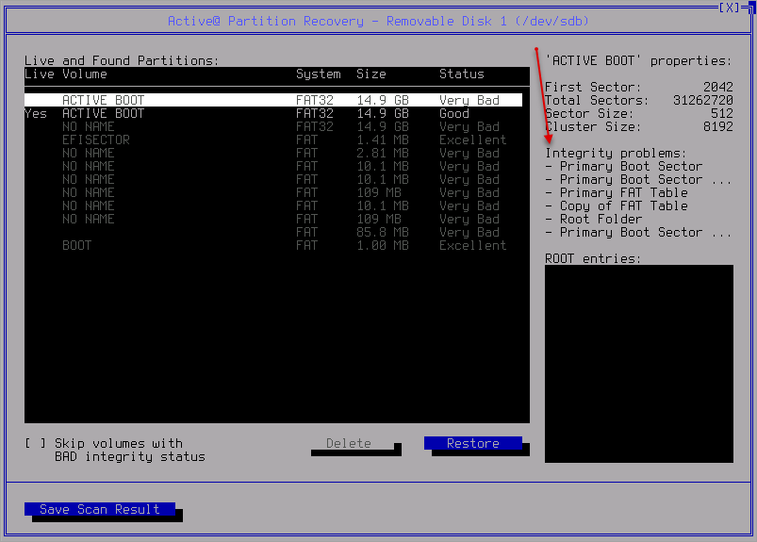Click the Sector Size value 512
Screen dimensions: 757x542
pyautogui.click(x=722, y=113)
